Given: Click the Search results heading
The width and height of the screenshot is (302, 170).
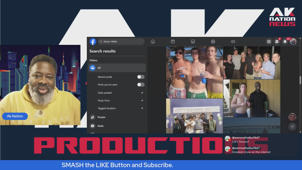Looking at the screenshot, I should [x=102, y=51].
